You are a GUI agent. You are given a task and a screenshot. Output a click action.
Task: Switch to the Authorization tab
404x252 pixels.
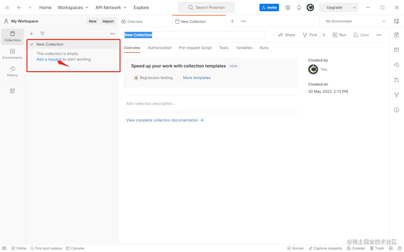click(x=160, y=48)
